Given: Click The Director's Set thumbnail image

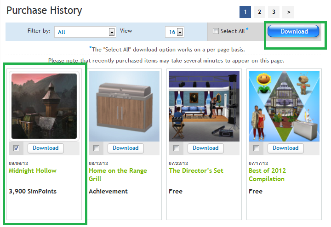Looking at the screenshot, I should pos(204,106).
